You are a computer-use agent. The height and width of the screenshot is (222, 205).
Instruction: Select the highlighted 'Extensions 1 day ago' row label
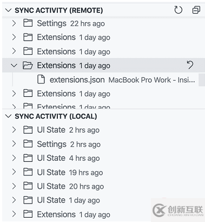click(74, 66)
